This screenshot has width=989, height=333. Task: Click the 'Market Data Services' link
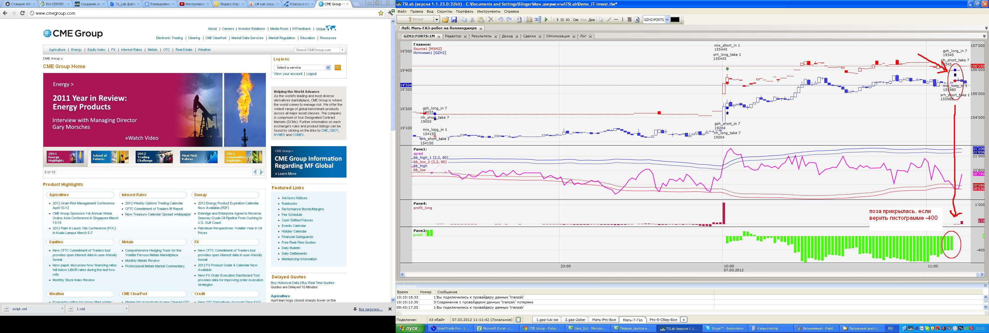(x=247, y=38)
